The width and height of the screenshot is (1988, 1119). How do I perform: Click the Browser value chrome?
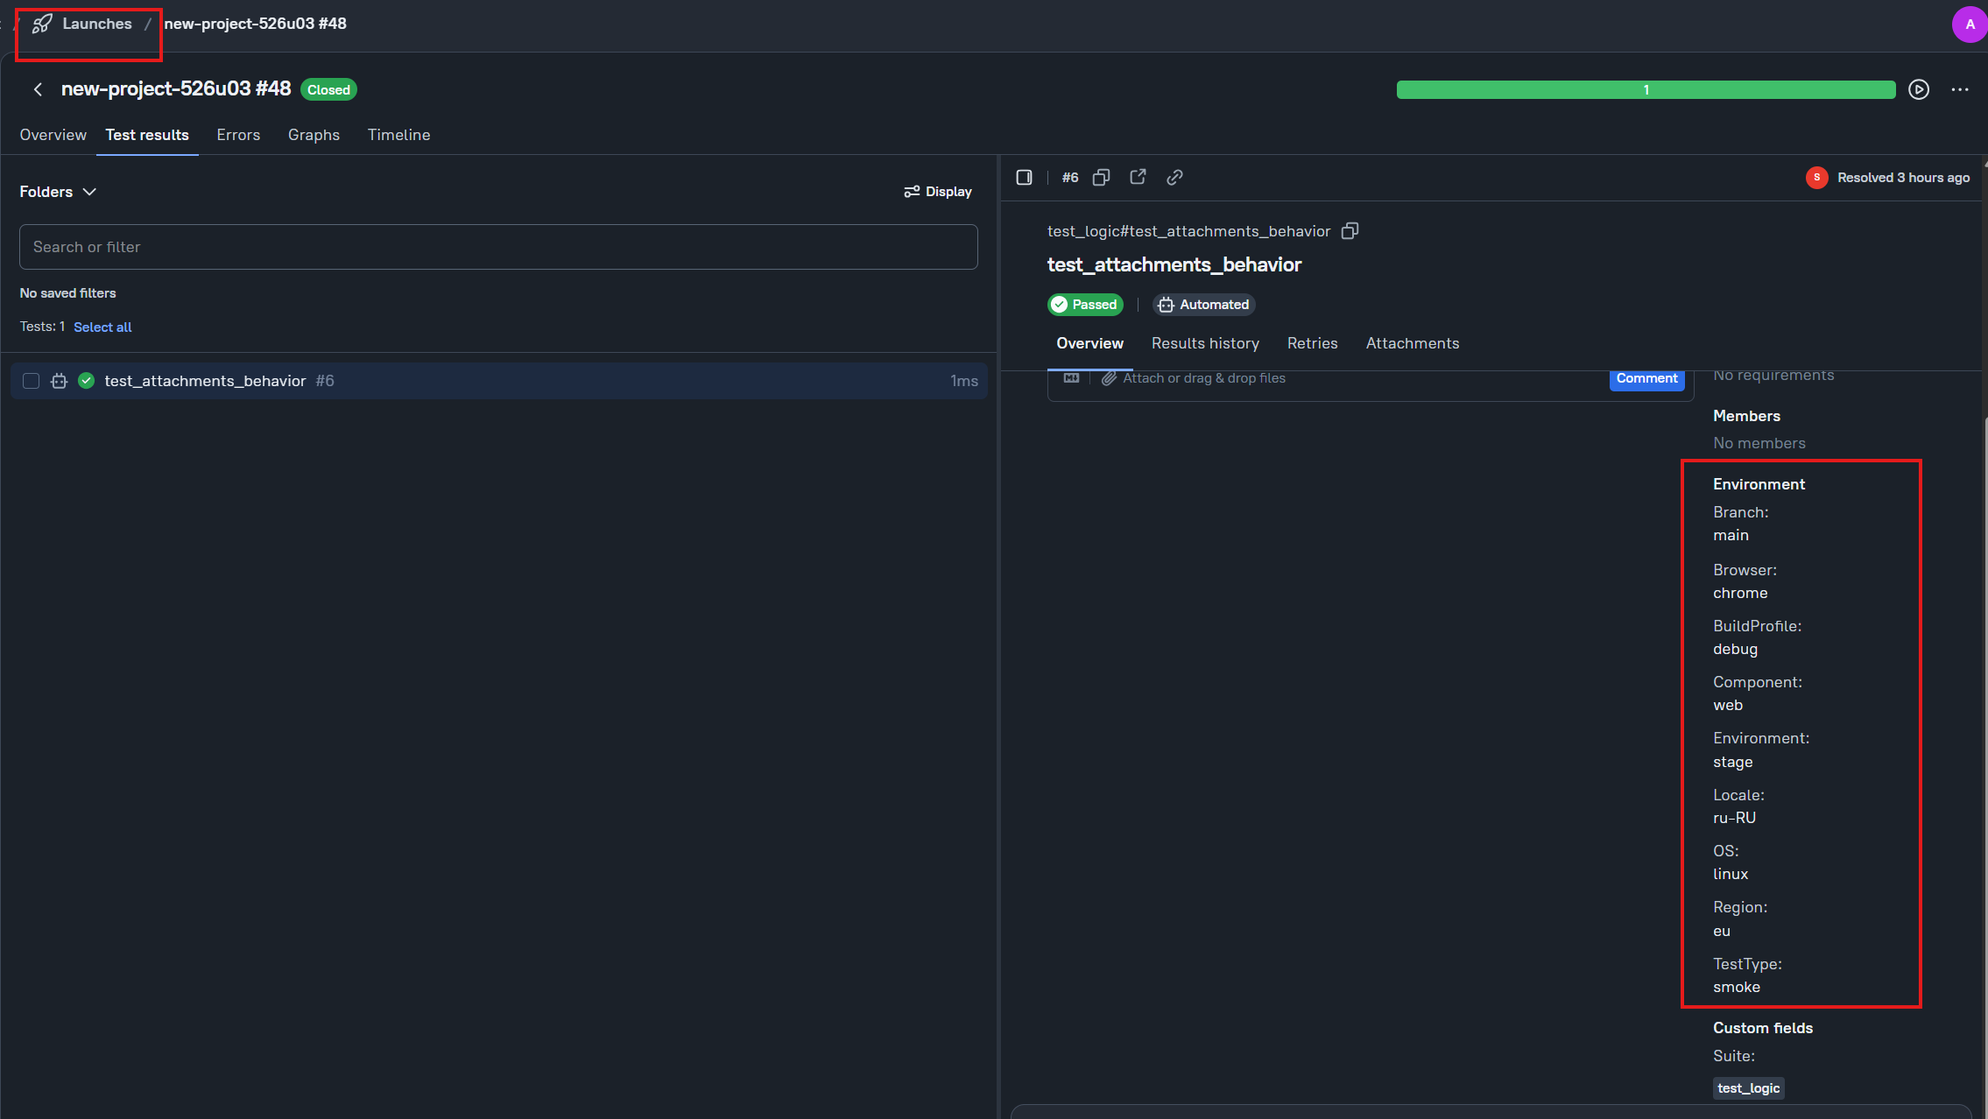1740,593
